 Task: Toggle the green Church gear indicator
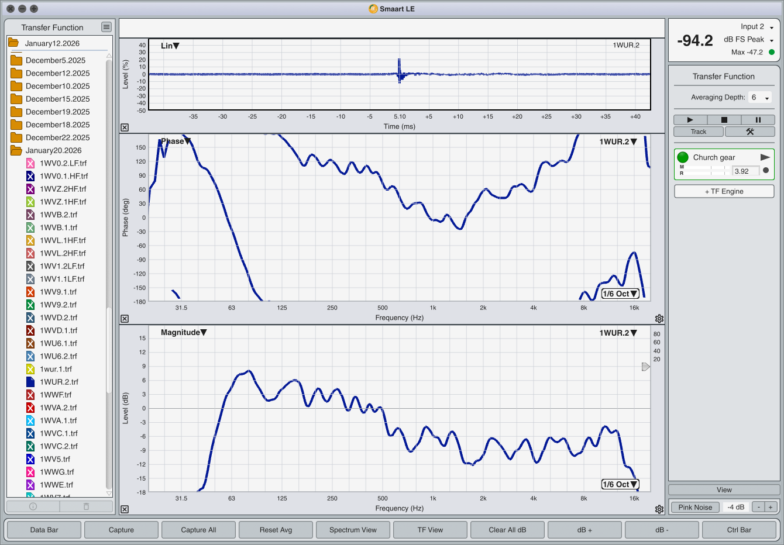pyautogui.click(x=682, y=157)
